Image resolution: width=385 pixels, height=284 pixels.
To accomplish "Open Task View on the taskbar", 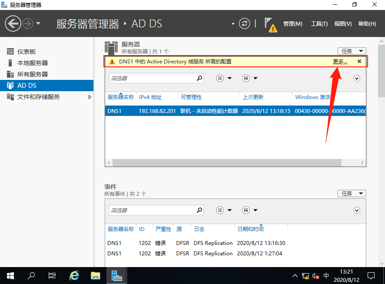I will coord(52,276).
